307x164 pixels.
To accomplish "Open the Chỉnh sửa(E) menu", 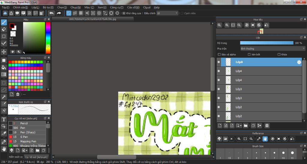I will [x=20, y=8].
